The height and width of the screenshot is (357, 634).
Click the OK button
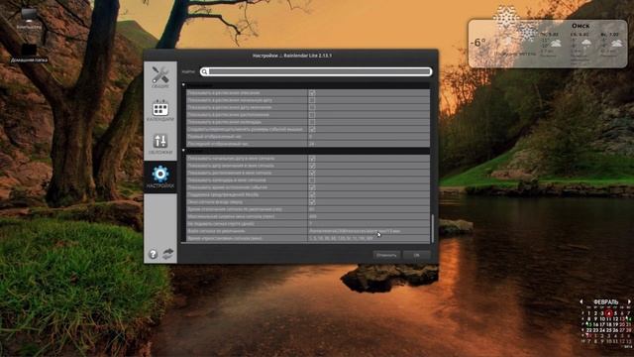[x=416, y=255]
